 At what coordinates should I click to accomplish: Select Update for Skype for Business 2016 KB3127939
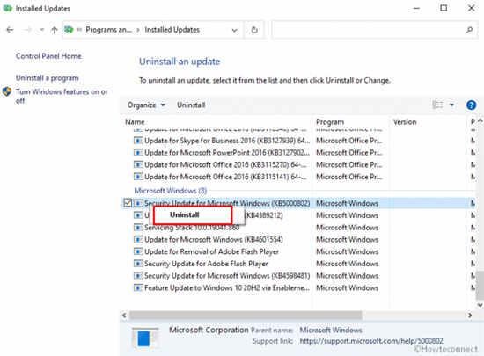pyautogui.click(x=227, y=141)
